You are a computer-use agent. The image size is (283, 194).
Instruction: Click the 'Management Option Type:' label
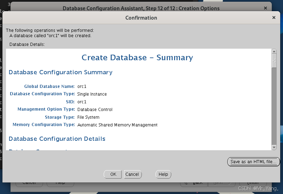pyautogui.click(x=46, y=109)
